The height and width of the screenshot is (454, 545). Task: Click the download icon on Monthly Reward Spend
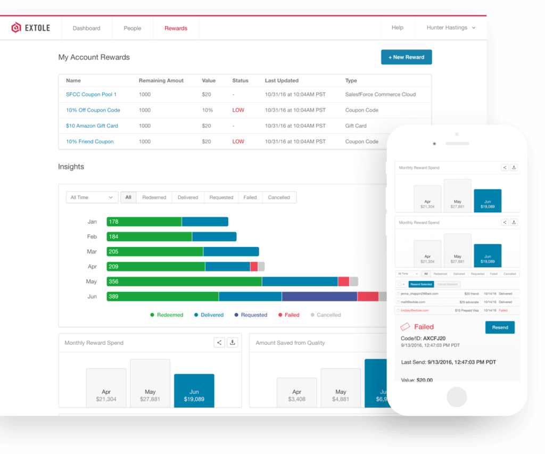[232, 342]
